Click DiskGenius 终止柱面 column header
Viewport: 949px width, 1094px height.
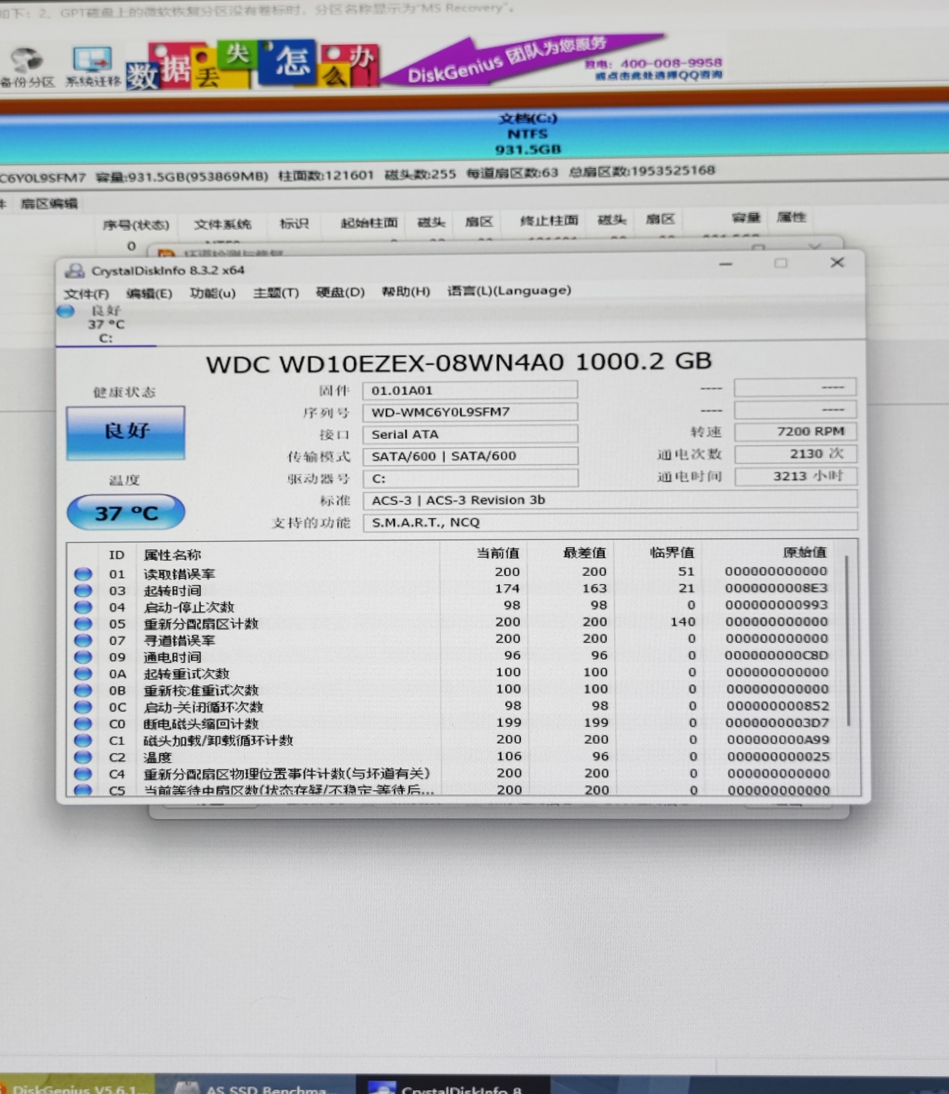[549, 220]
